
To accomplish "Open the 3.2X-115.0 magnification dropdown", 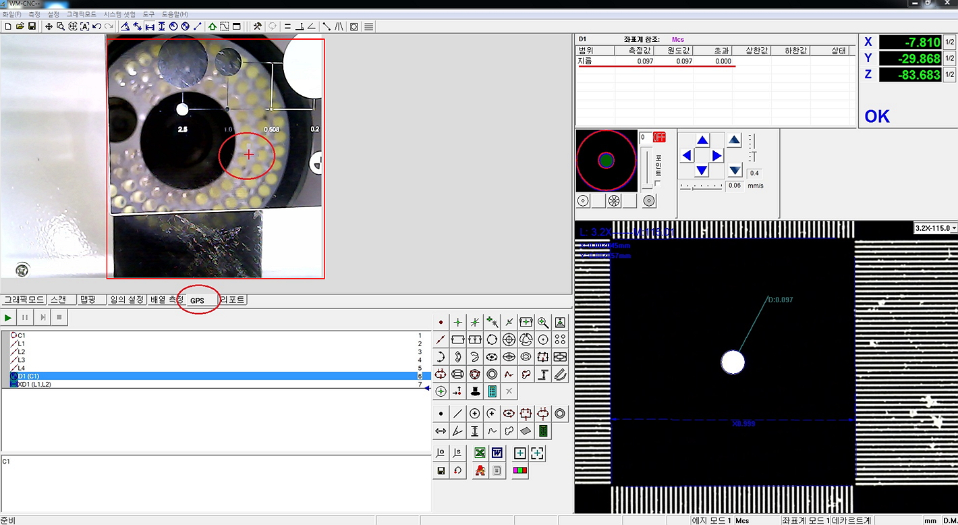I will 935,228.
